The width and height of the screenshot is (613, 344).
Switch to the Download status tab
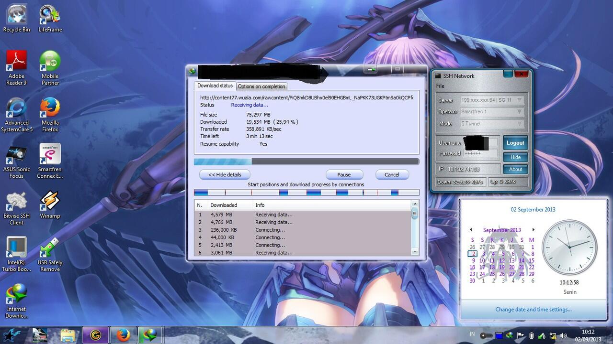(x=215, y=86)
